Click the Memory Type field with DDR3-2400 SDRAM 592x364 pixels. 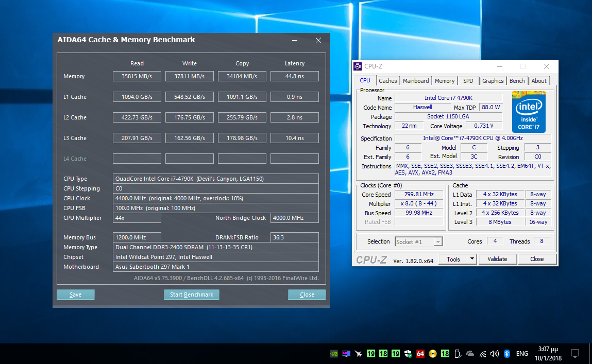click(215, 247)
